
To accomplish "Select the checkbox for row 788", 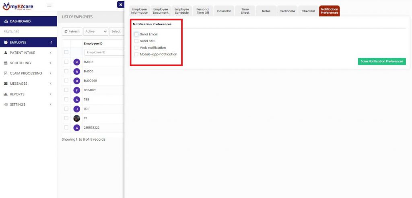I will coord(66,99).
